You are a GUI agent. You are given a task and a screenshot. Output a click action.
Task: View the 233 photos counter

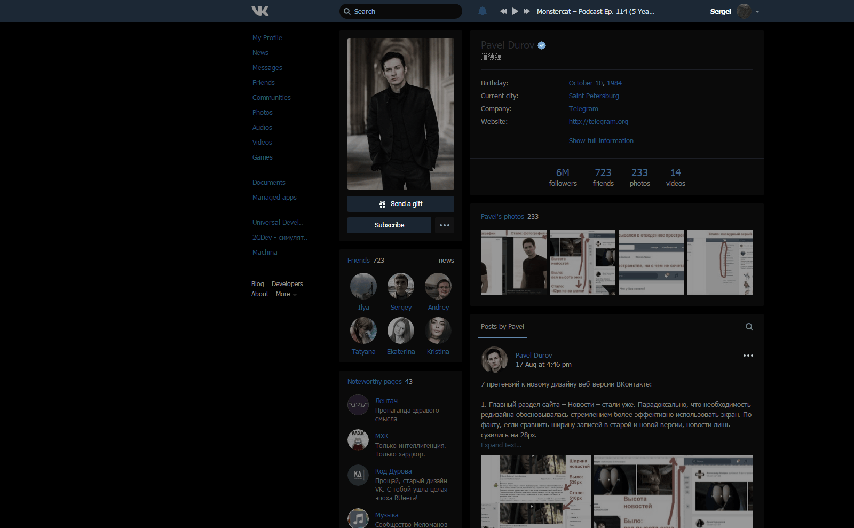click(x=639, y=177)
